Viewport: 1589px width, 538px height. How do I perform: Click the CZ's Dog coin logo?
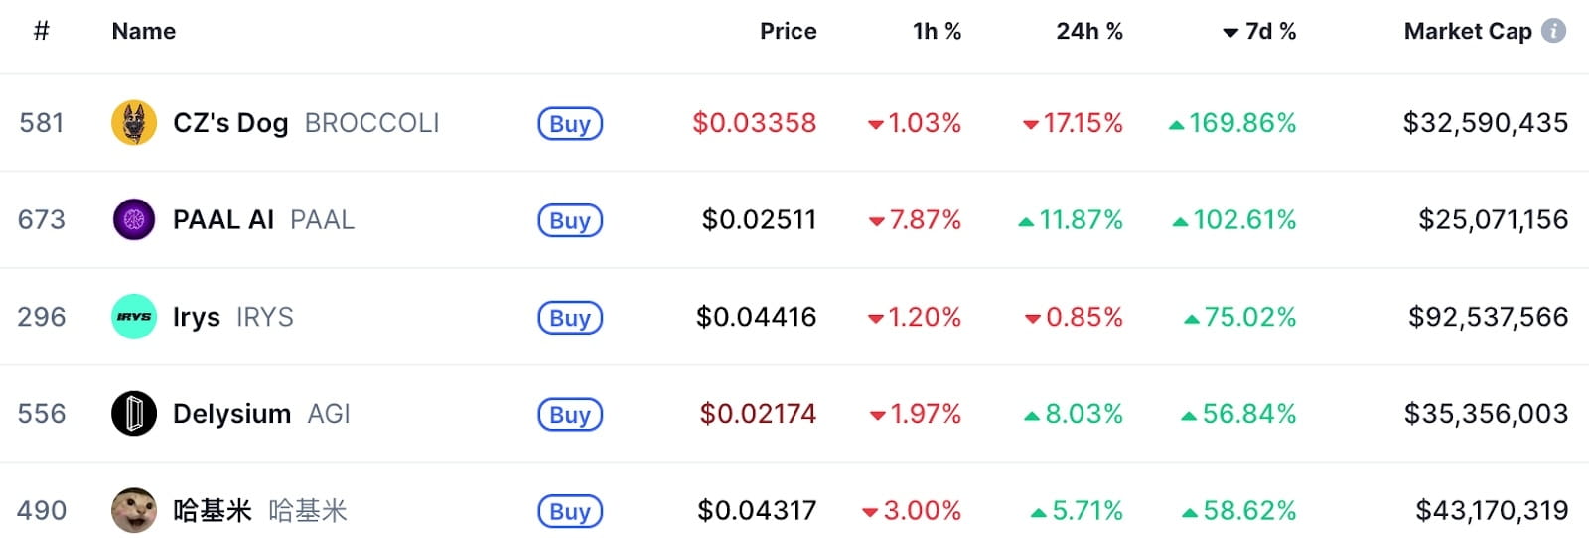(x=134, y=123)
